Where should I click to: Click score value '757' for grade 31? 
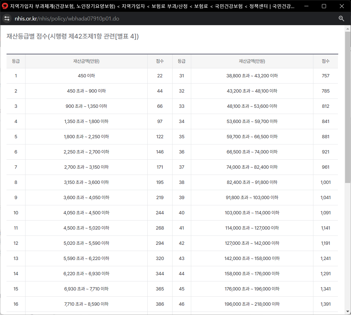click(x=326, y=76)
